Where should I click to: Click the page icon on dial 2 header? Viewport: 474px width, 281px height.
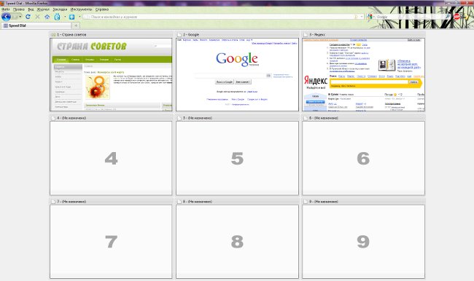179,35
